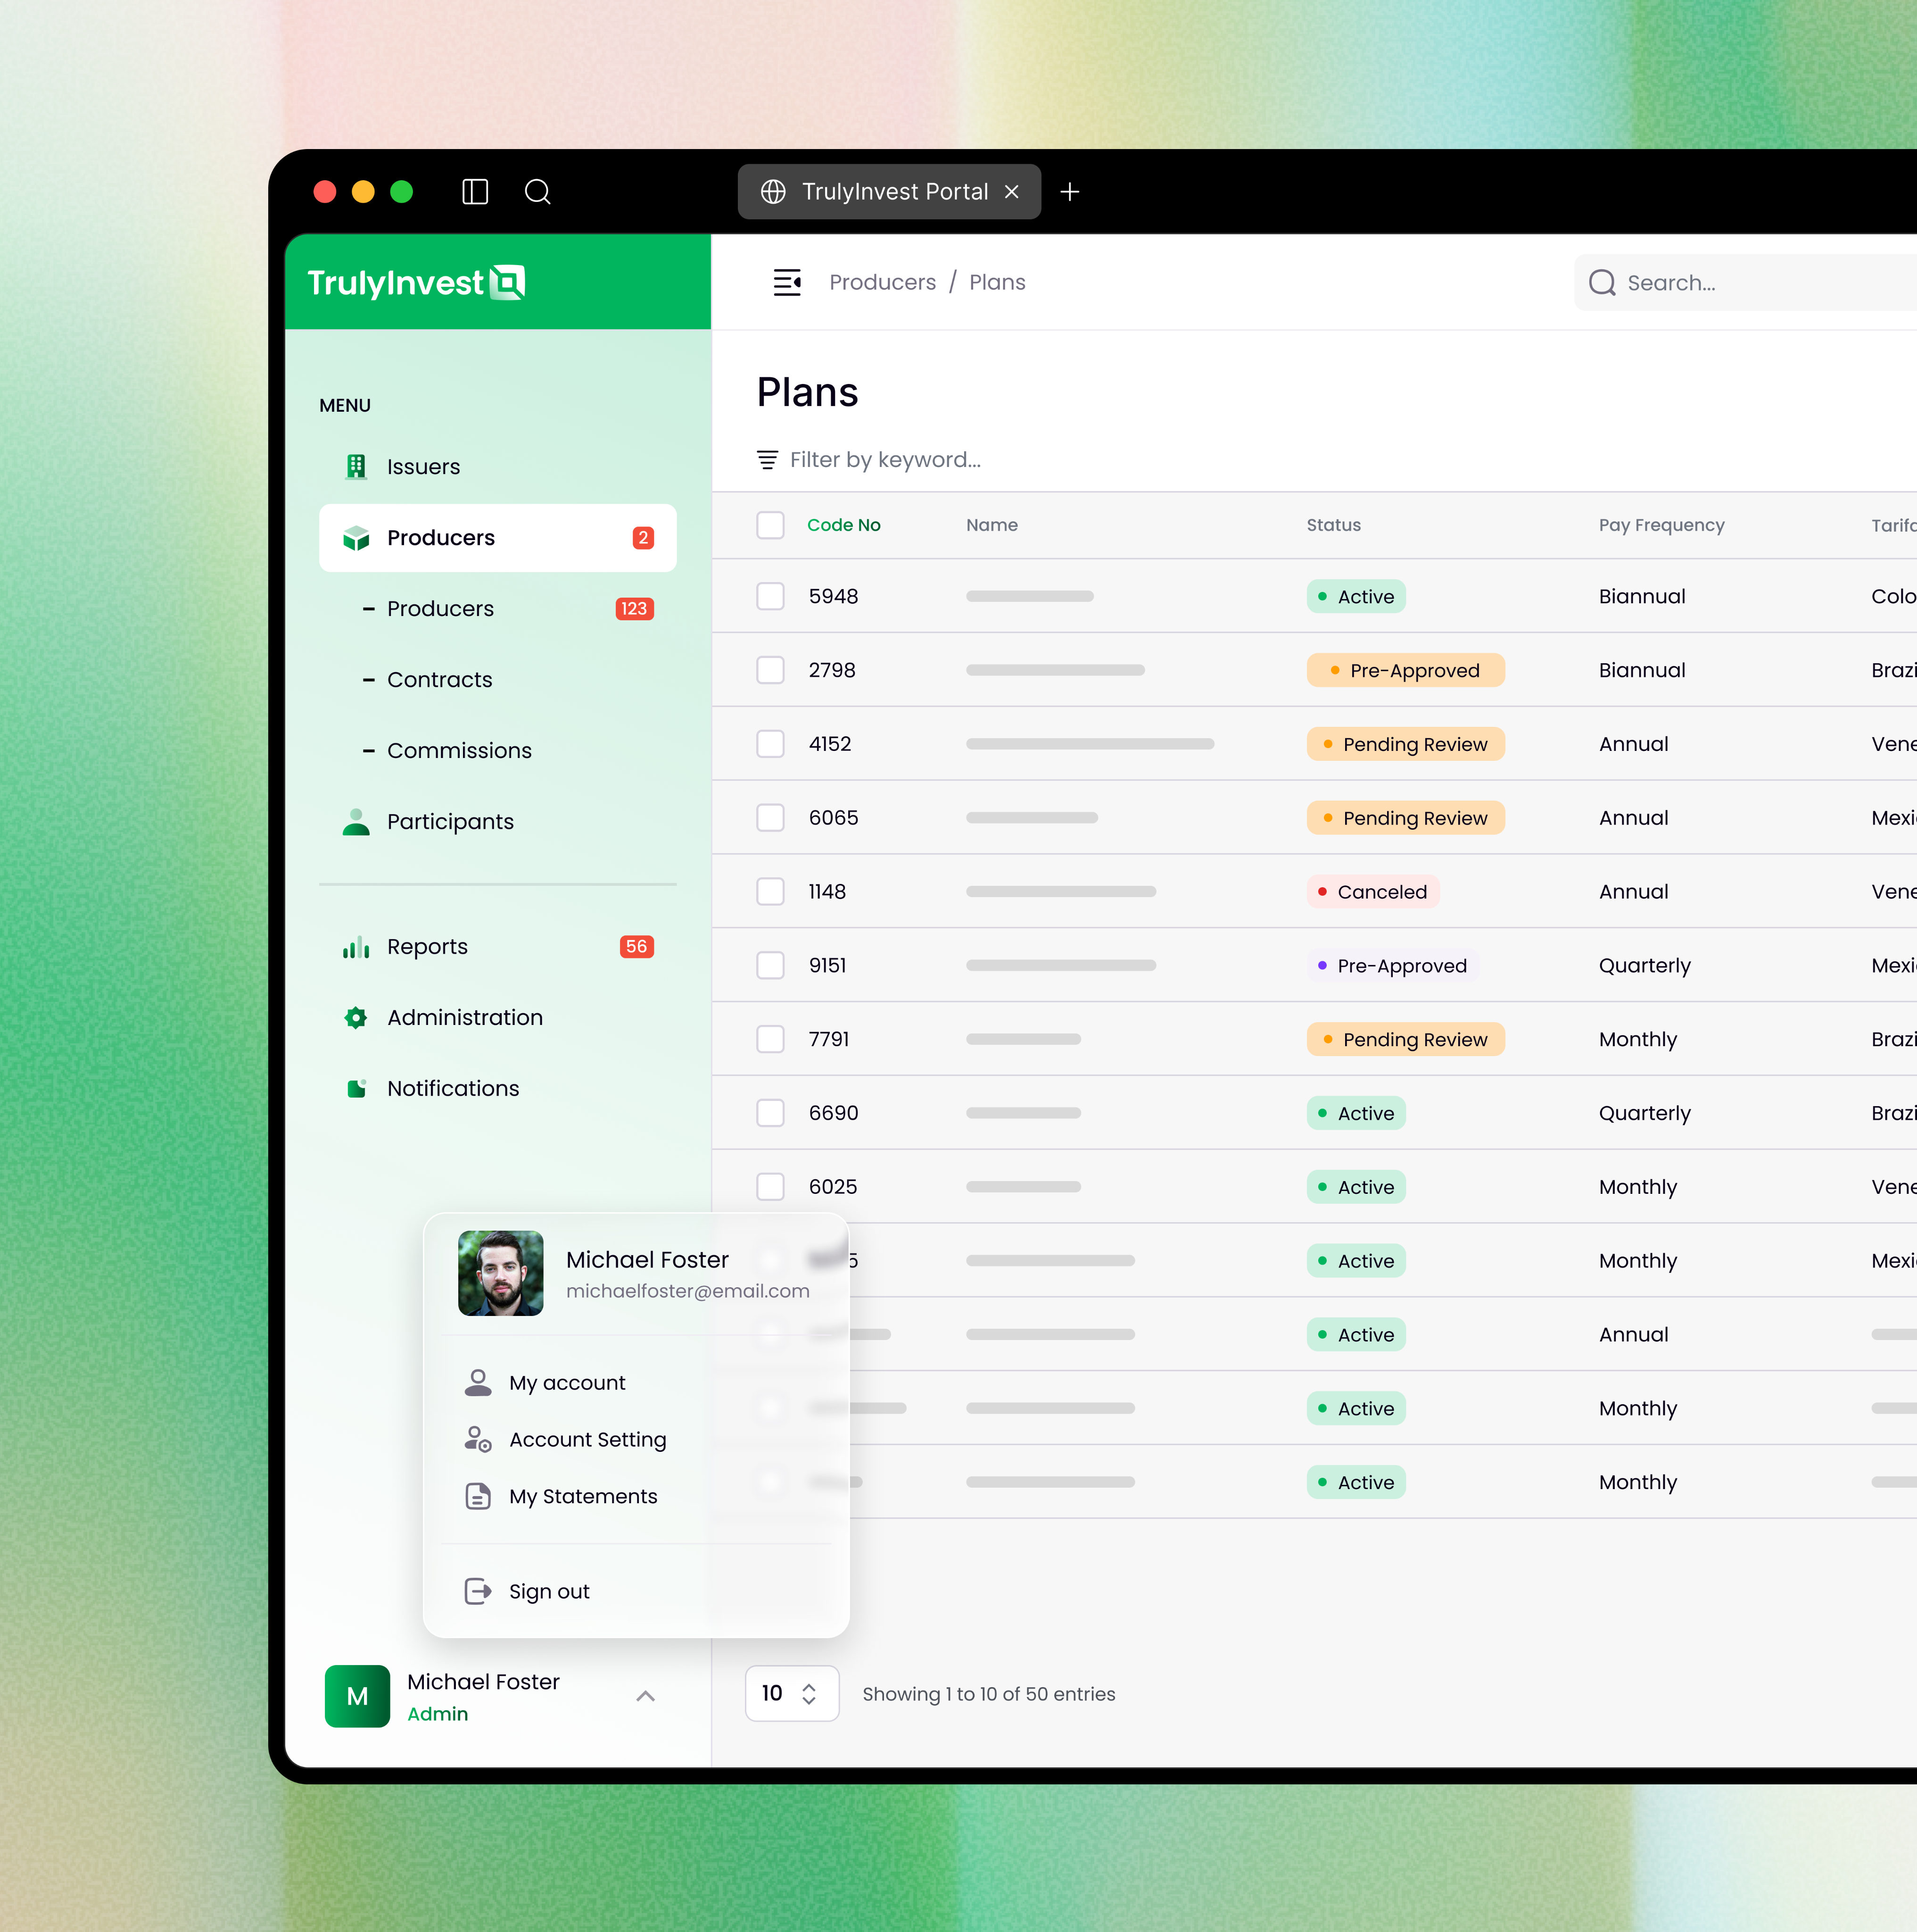This screenshot has height=1932, width=1917.
Task: Select the checkbox for plan 6690
Action: 769,1113
